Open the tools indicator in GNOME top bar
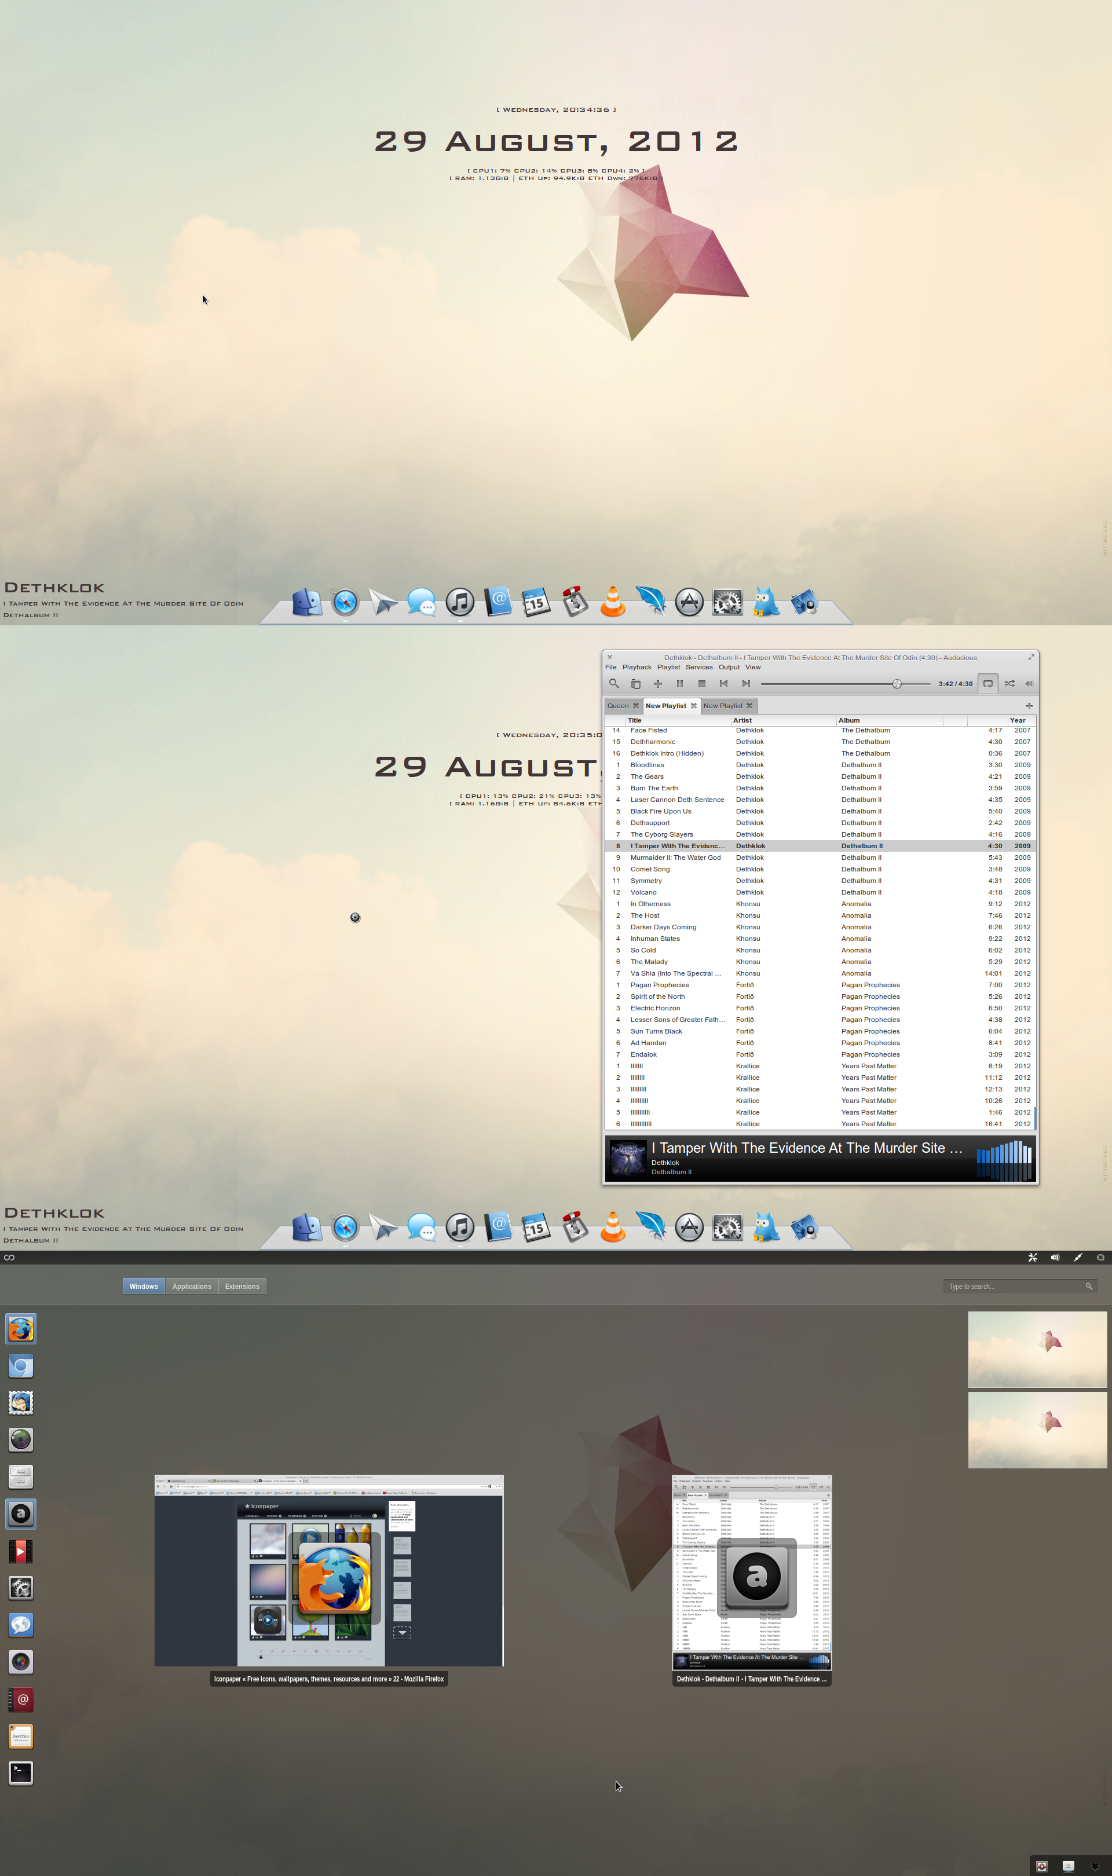The height and width of the screenshot is (1876, 1112). [1033, 1258]
